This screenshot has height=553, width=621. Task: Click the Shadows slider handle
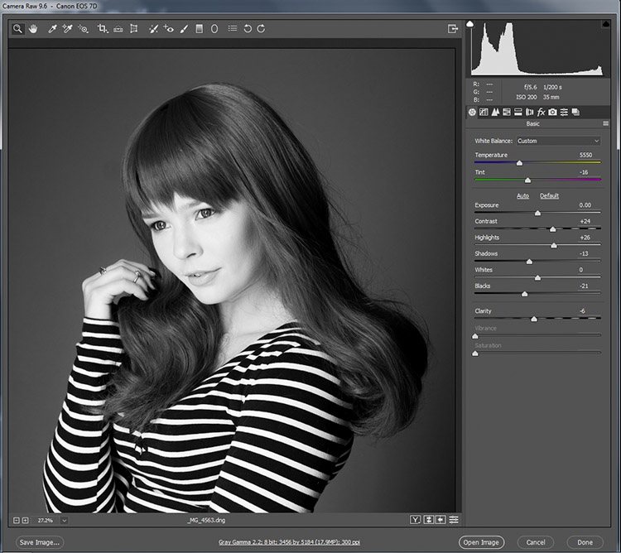[x=529, y=262]
